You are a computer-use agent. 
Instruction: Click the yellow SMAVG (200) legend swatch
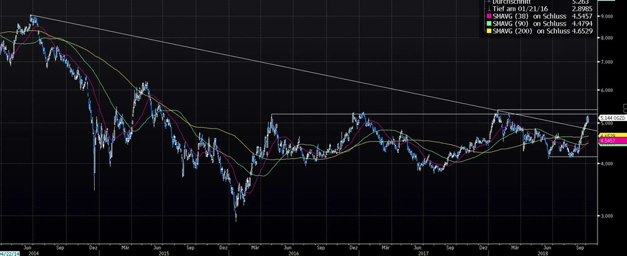point(490,30)
